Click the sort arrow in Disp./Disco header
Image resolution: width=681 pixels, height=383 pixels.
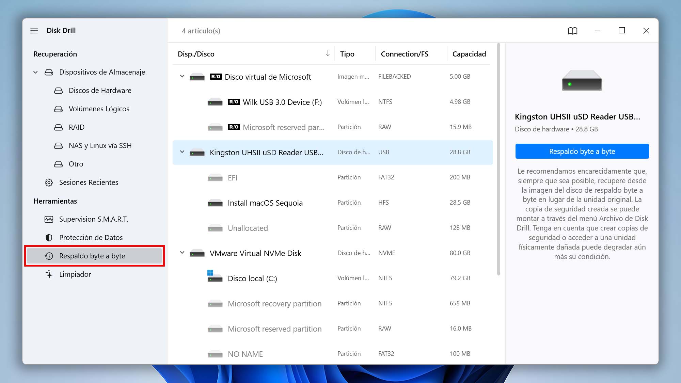coord(328,53)
